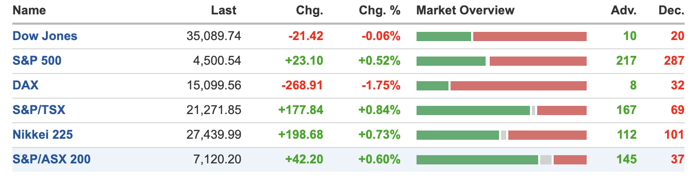Click gray unchanged segment in S&P/ASX 200 bar
Screen dimensions: 698x186
[x=546, y=160]
